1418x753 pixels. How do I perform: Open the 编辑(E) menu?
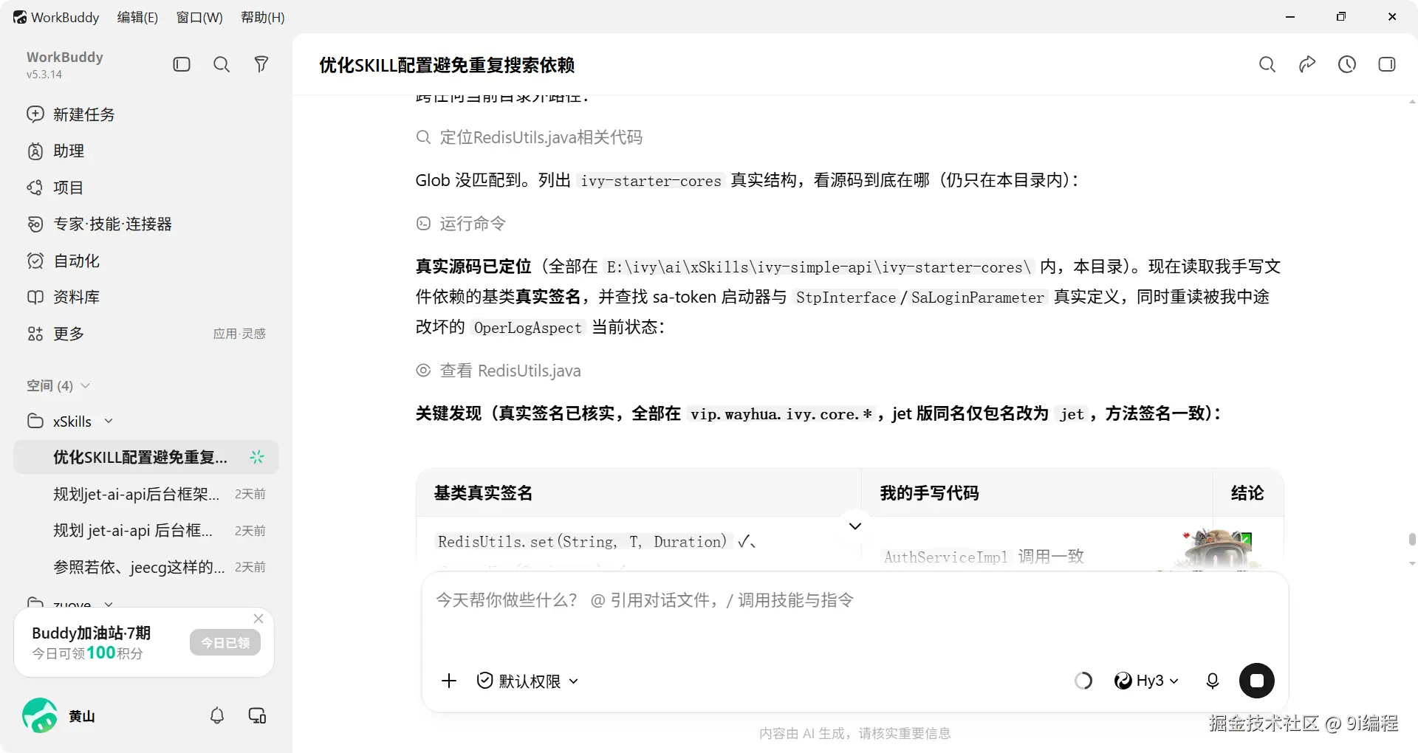coord(137,17)
